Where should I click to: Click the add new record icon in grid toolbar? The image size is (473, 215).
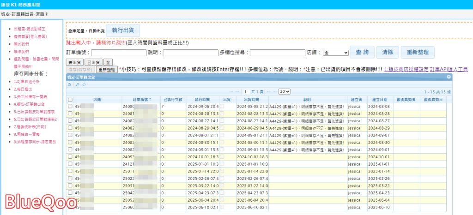click(70, 84)
